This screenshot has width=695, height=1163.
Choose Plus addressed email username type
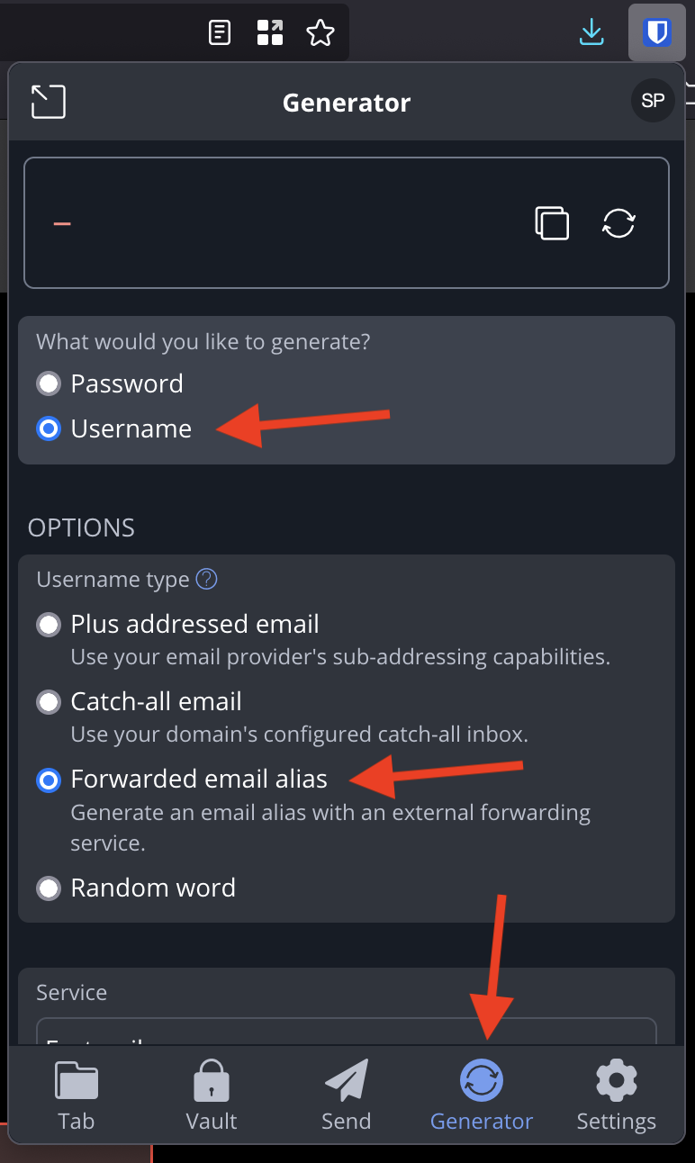pyautogui.click(x=49, y=624)
